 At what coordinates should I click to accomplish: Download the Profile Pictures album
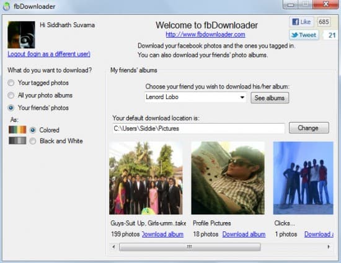point(244,234)
